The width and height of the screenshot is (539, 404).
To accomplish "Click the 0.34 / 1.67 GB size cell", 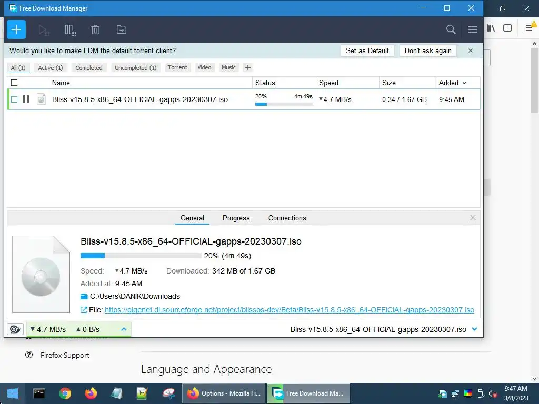I will pyautogui.click(x=404, y=99).
